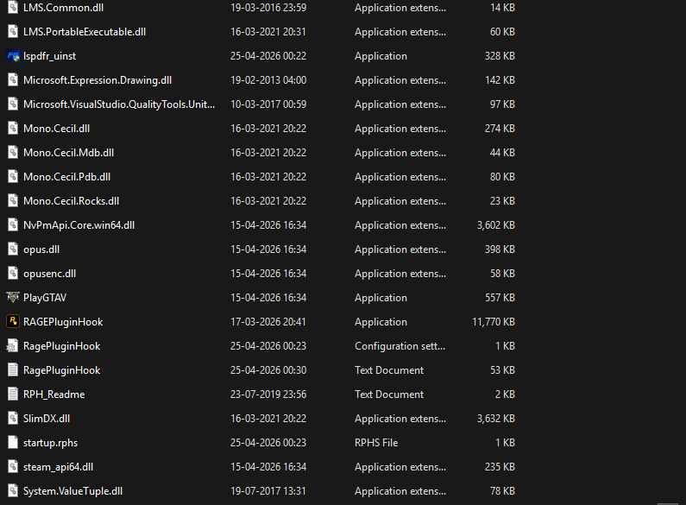Click the NvPmApi.Core.win64.dll file icon
686x505 pixels.
(x=13, y=225)
